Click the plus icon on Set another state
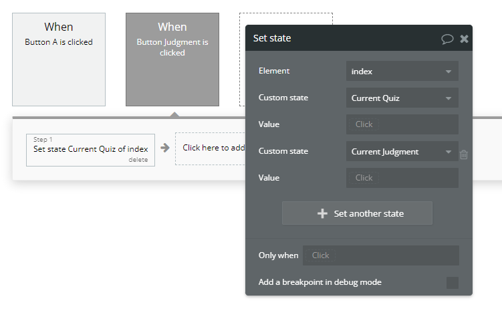Image resolution: width=502 pixels, height=323 pixels. (322, 213)
